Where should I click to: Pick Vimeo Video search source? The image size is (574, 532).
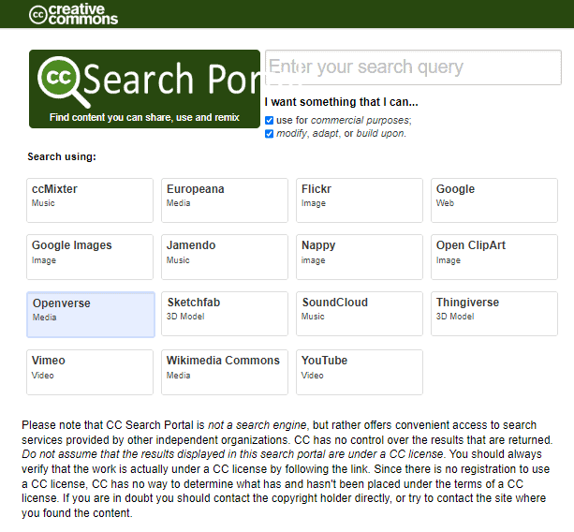coord(90,372)
